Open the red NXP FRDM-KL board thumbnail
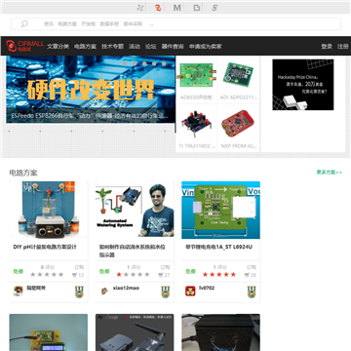This screenshot has height=351, width=351. [x=238, y=124]
